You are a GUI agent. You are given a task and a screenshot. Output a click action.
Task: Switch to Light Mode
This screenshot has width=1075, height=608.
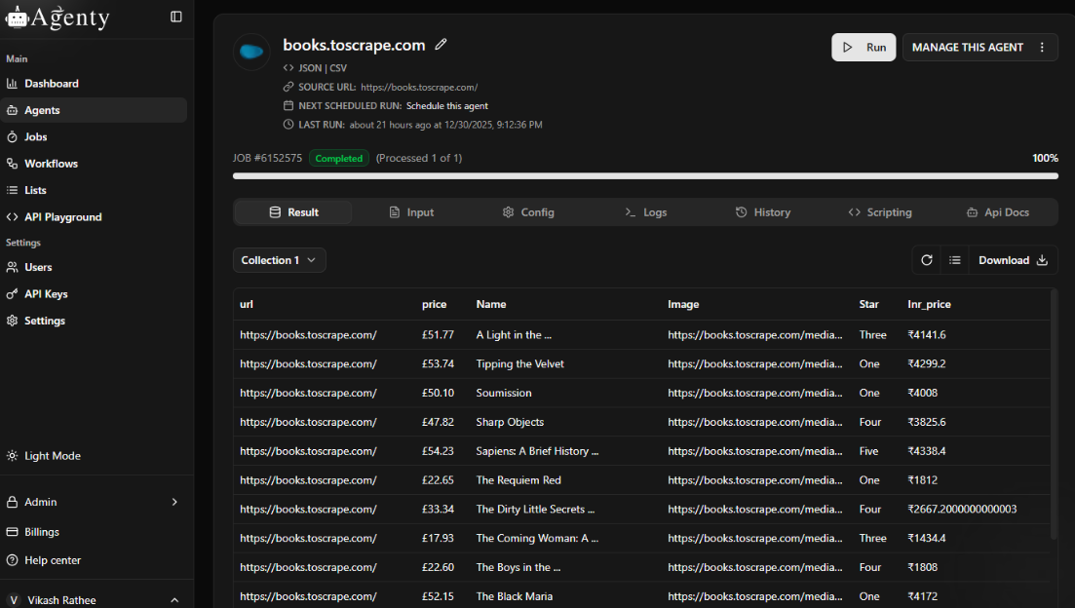52,456
